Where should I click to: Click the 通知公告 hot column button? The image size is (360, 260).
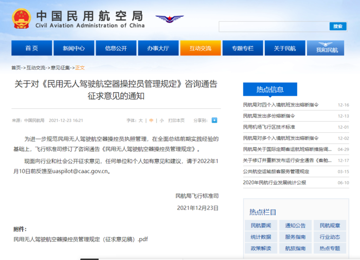[x=295, y=226]
